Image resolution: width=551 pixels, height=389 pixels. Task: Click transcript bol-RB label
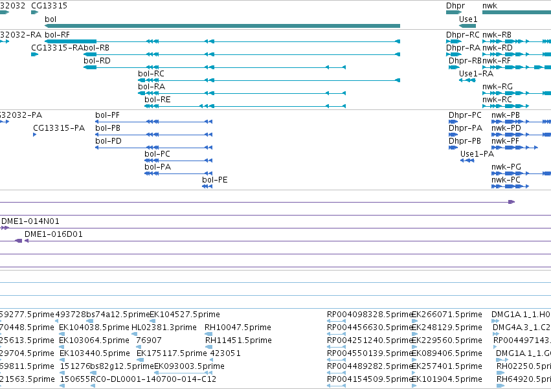(96, 48)
